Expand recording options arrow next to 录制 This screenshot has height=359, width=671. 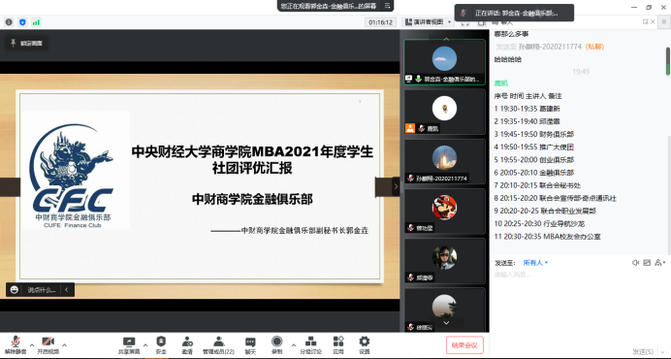tap(294, 344)
